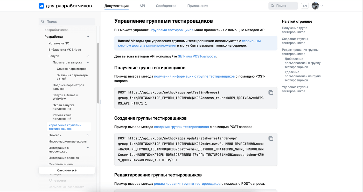Expand the account dropdown arrow beside avatar
Image resolution: width=363 pixels, height=192 pixels.
(322, 6)
